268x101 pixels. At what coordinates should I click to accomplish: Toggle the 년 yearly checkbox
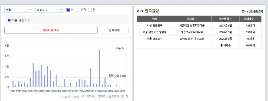pyautogui.click(x=68, y=10)
